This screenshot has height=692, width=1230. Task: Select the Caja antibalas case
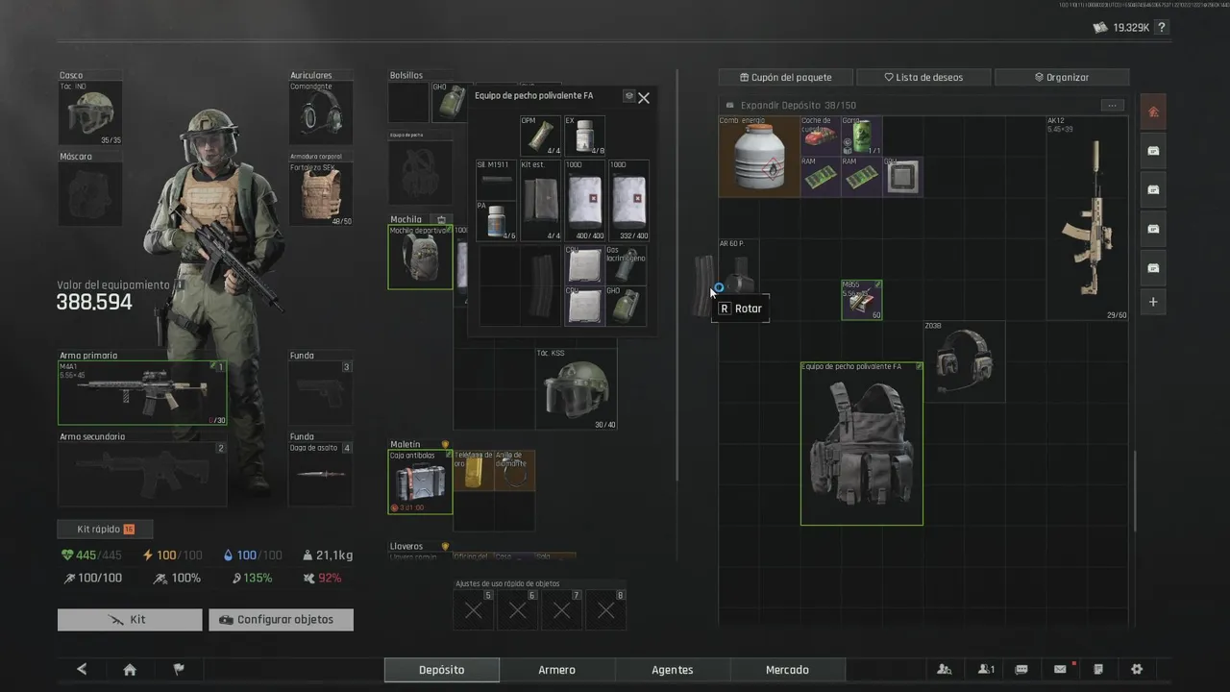click(x=420, y=482)
